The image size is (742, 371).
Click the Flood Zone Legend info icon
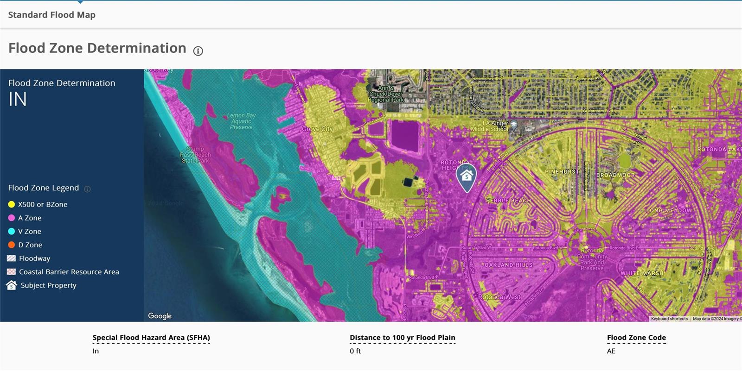pos(87,189)
